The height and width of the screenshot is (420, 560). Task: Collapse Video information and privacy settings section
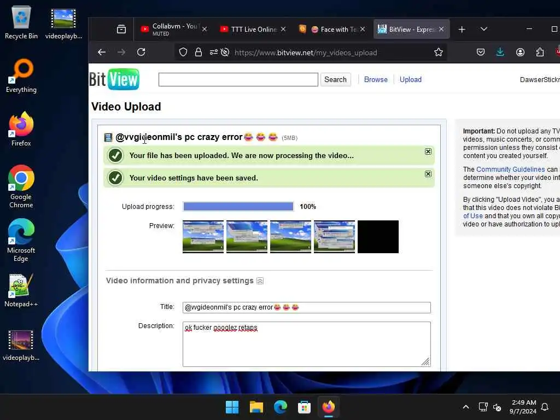(260, 281)
